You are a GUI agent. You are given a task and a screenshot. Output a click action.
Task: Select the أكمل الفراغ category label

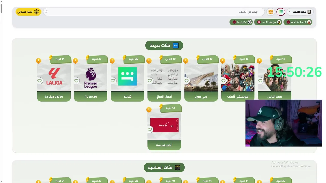coord(164,97)
